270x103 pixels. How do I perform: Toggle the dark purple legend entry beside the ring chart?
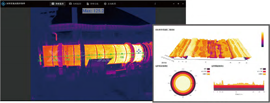[x=206, y=69]
